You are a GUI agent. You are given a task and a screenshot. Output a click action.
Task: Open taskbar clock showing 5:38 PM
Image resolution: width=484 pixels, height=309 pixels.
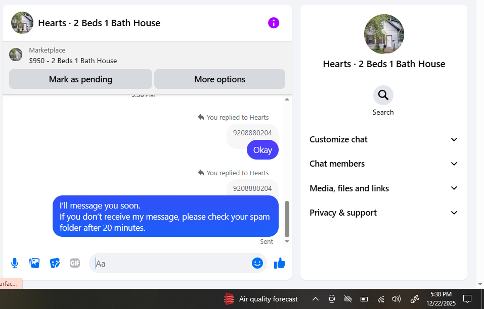pyautogui.click(x=441, y=298)
